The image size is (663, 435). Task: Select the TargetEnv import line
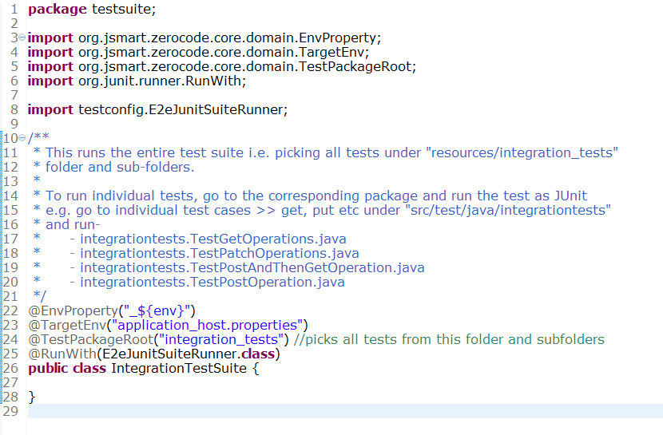198,53
